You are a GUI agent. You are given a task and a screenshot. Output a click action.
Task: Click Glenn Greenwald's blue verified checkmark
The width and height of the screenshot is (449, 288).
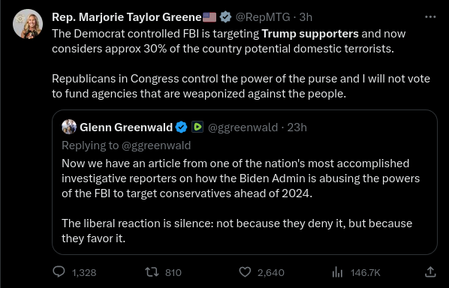coord(181,127)
